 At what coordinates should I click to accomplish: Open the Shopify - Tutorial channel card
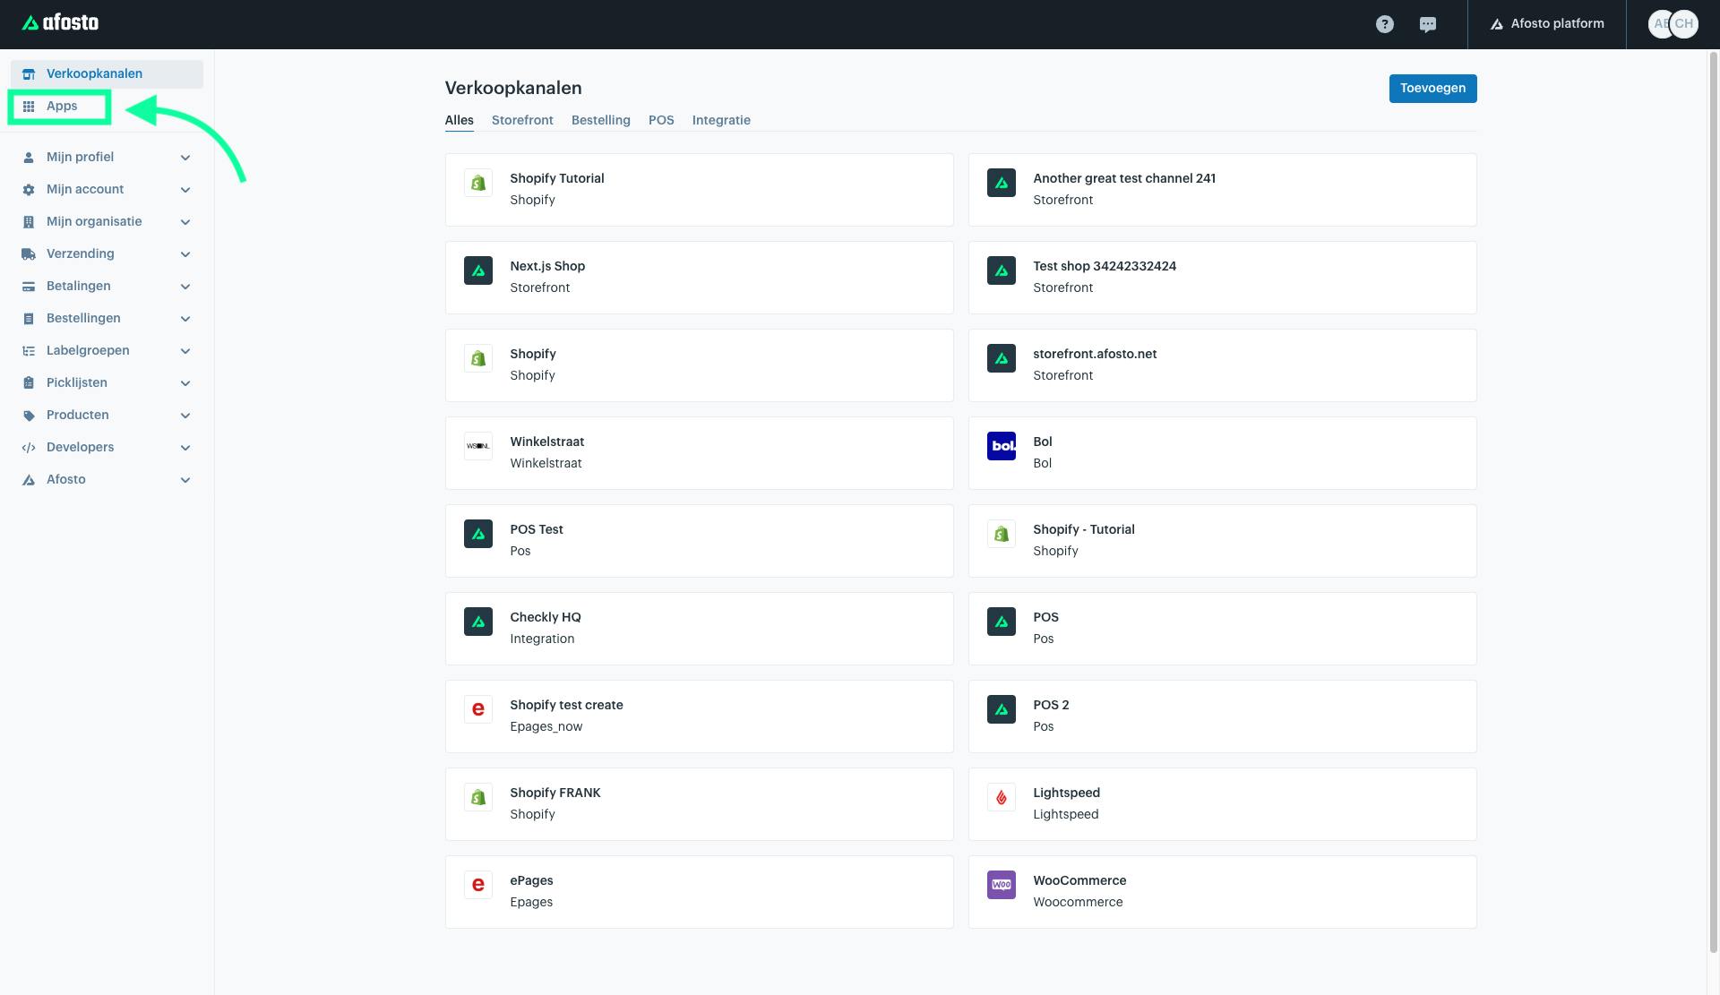1223,541
